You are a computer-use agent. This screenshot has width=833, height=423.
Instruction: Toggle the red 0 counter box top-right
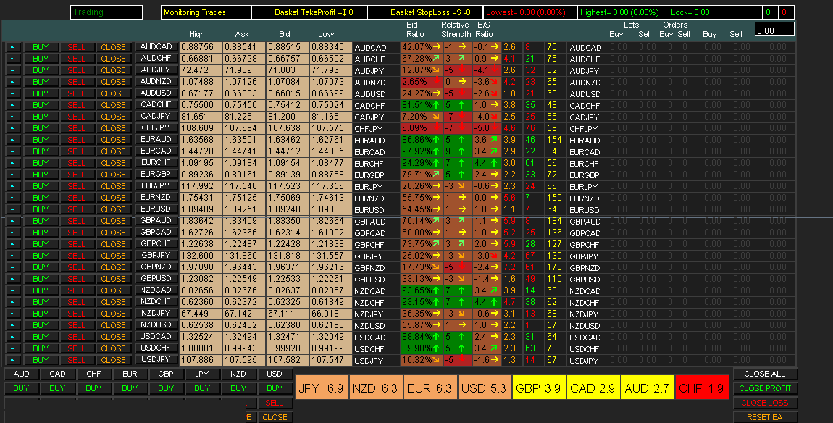tap(787, 12)
